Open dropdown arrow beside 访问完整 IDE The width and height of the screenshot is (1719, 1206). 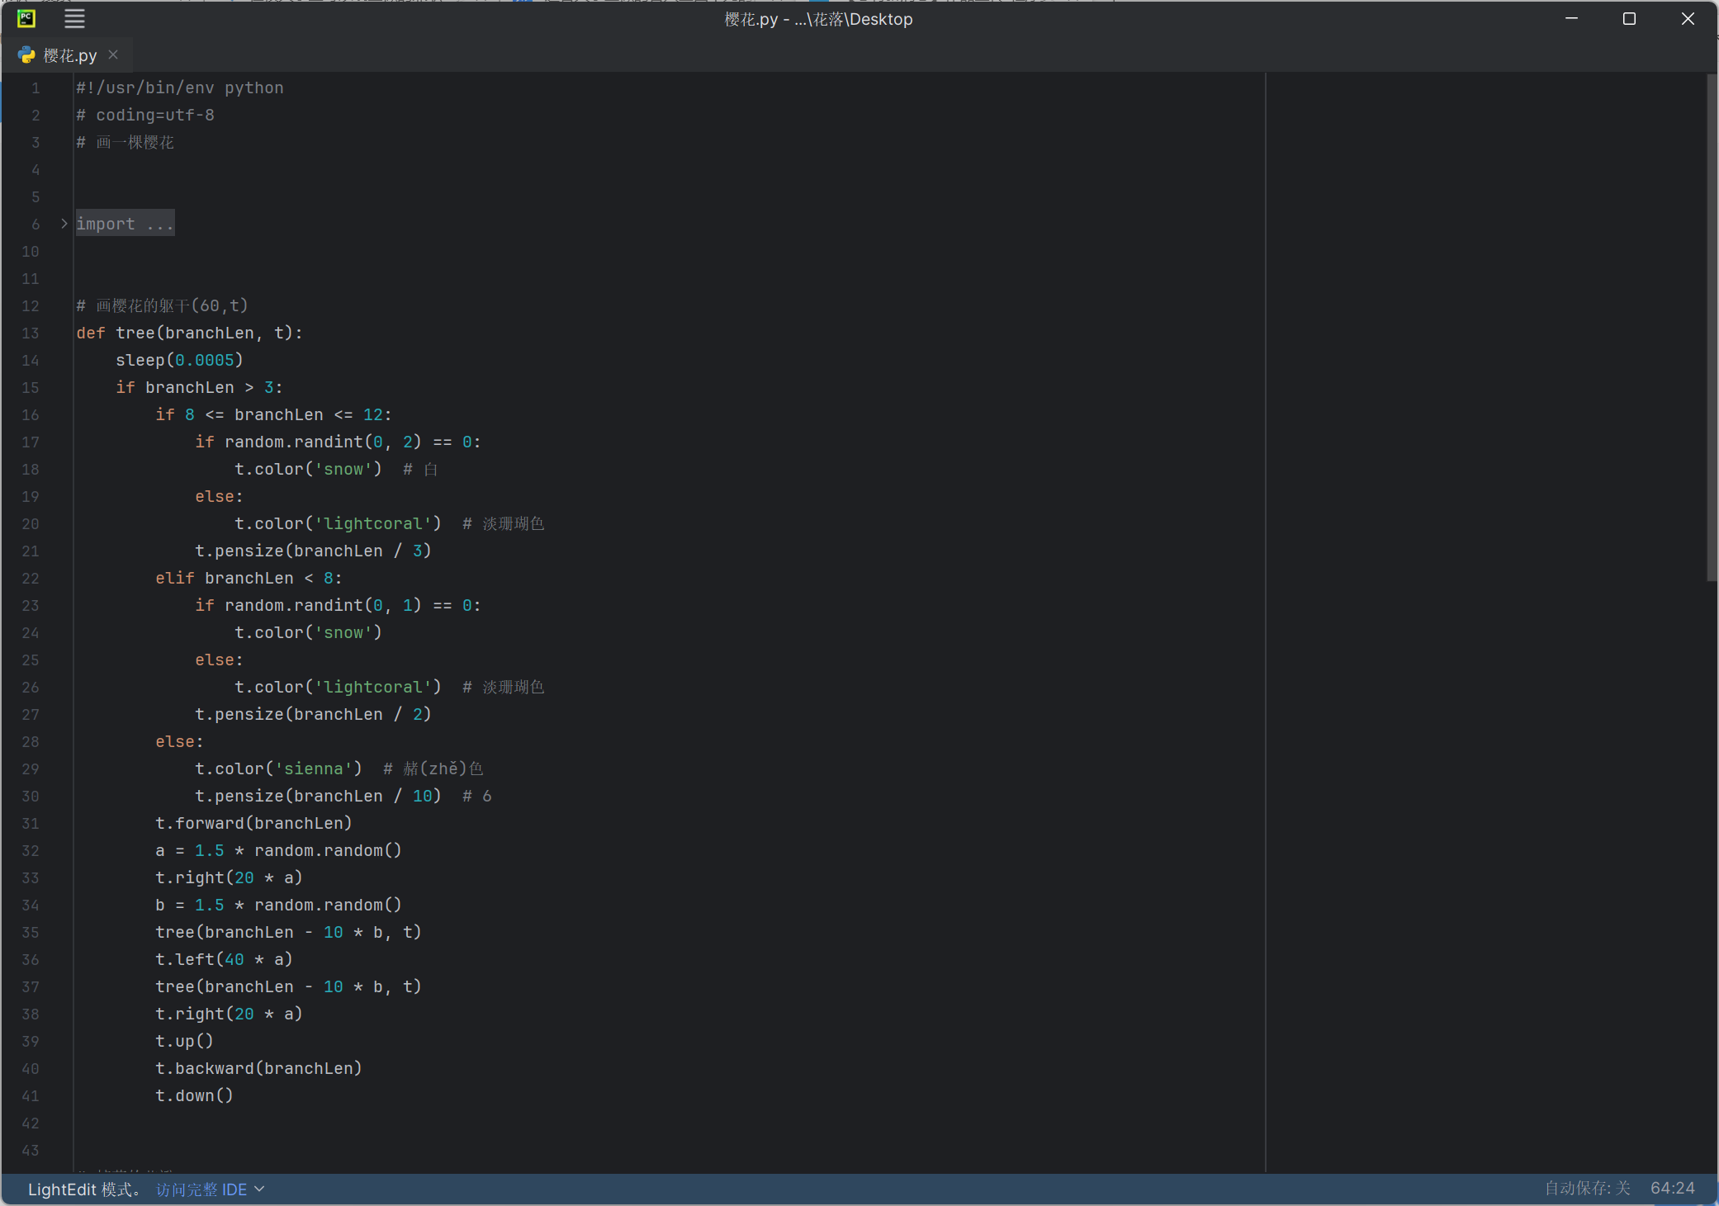click(259, 1189)
